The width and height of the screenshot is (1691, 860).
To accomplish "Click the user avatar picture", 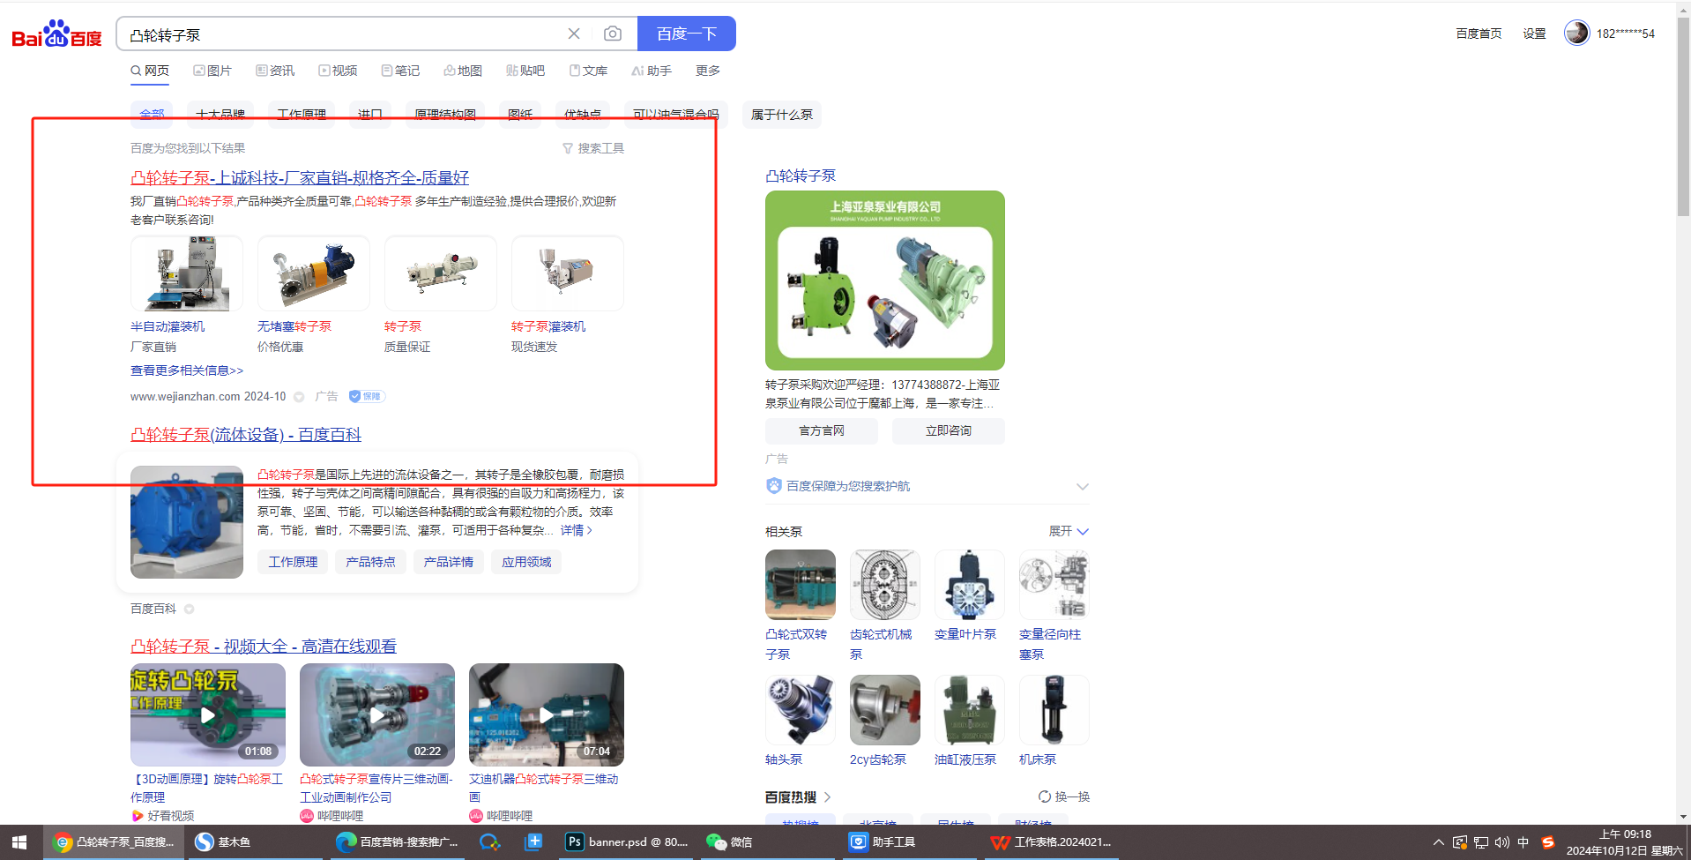I will pos(1576,33).
